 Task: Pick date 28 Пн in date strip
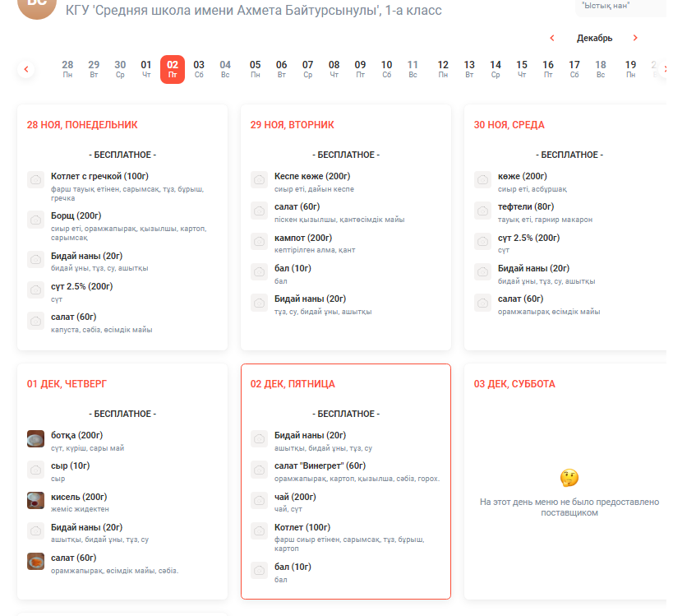(x=67, y=69)
